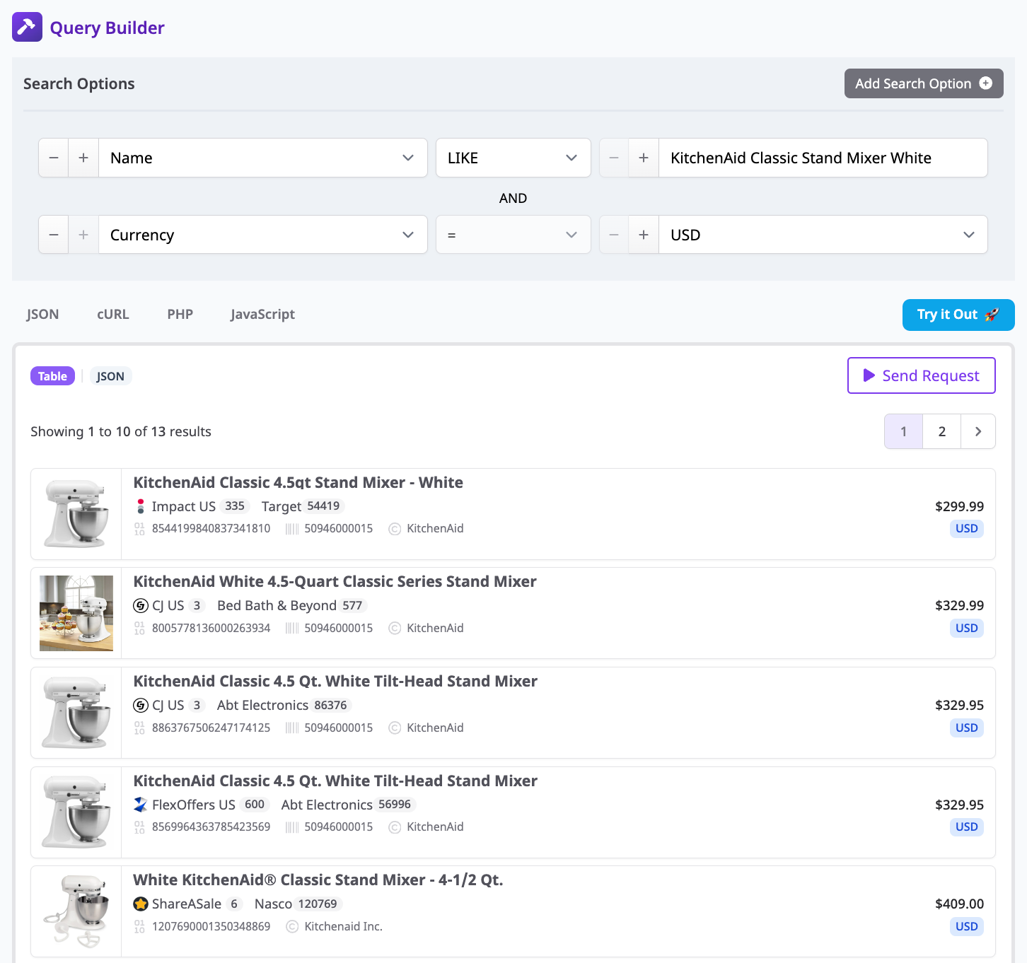Image resolution: width=1027 pixels, height=963 pixels.
Task: Click the minus beside KitchenAid Classic value input
Action: tap(614, 158)
